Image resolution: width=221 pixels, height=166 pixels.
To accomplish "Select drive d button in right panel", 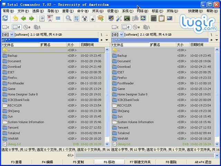I will 126,27.
